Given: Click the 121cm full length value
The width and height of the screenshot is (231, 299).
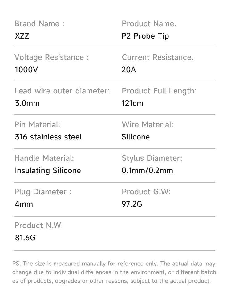Looking at the screenshot, I should click(132, 103).
